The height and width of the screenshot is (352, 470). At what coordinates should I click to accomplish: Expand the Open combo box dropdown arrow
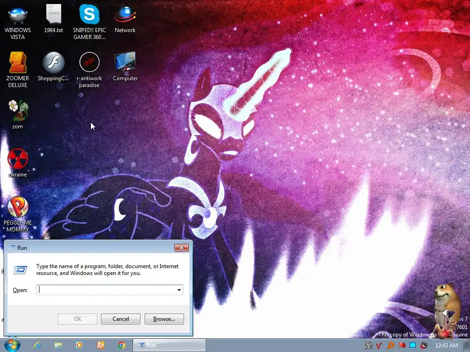[179, 290]
